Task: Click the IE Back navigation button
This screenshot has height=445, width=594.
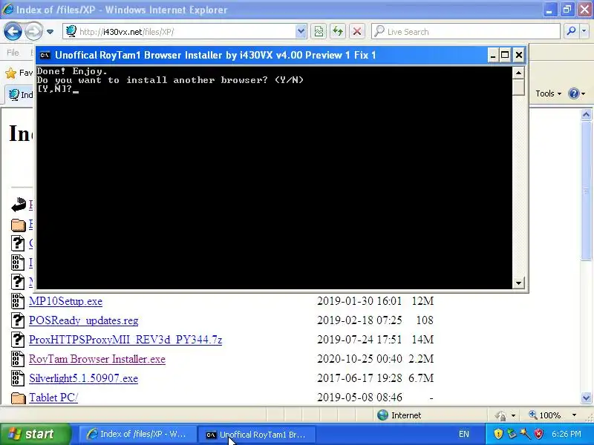Action: coord(13,31)
